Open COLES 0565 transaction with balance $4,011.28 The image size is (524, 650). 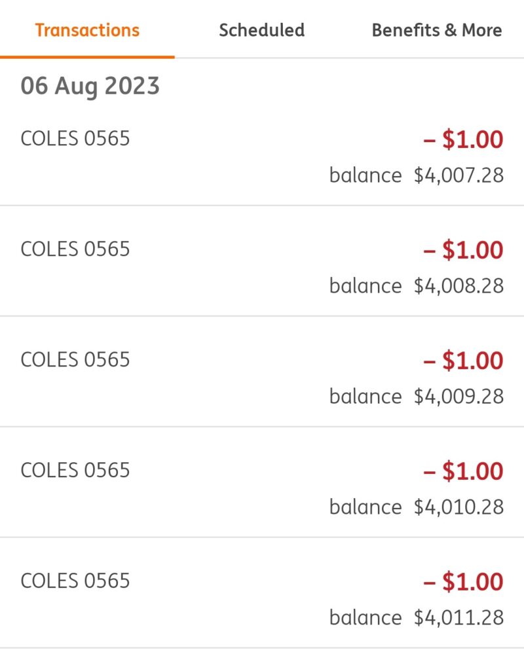(262, 593)
